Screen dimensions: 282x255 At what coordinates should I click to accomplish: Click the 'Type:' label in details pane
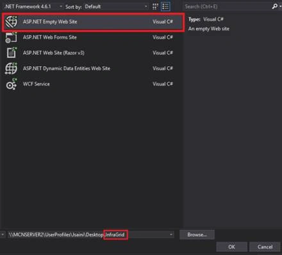pyautogui.click(x=194, y=19)
